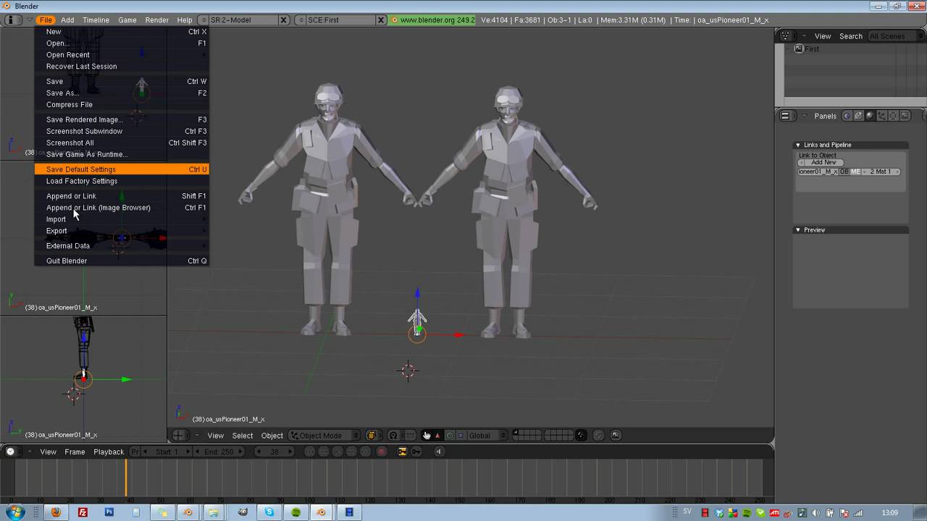Image resolution: width=927 pixels, height=521 pixels.
Task: Click the ME link button
Action: [856, 171]
